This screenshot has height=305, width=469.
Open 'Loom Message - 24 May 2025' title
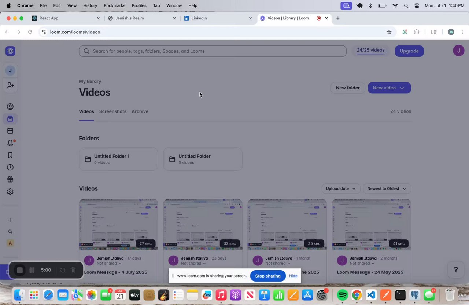coord(370,272)
